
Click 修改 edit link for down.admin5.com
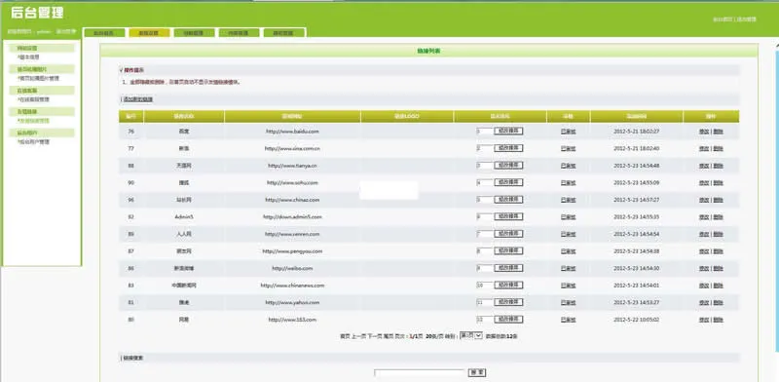click(x=703, y=217)
